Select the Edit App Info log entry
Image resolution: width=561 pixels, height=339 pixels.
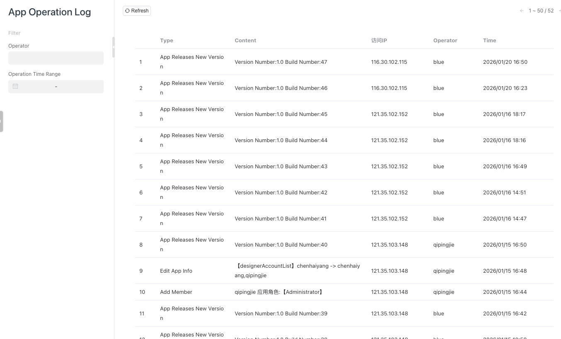click(x=176, y=271)
